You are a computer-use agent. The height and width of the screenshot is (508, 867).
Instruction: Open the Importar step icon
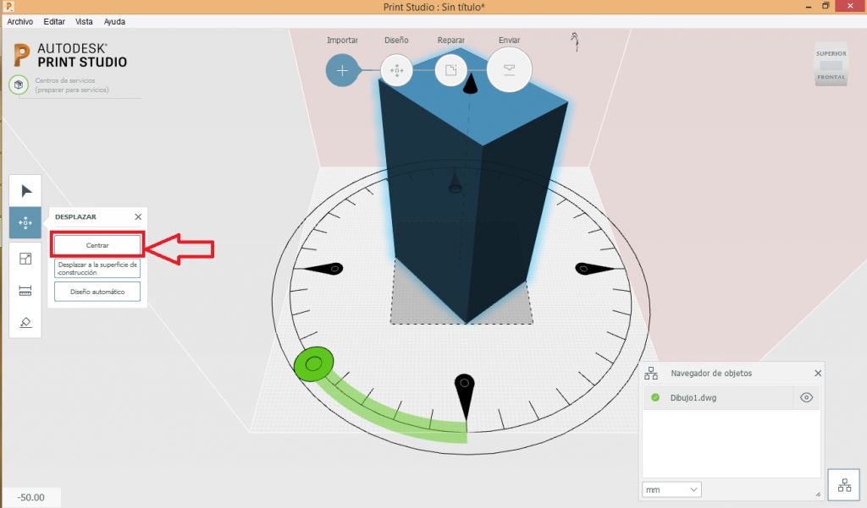pyautogui.click(x=341, y=70)
